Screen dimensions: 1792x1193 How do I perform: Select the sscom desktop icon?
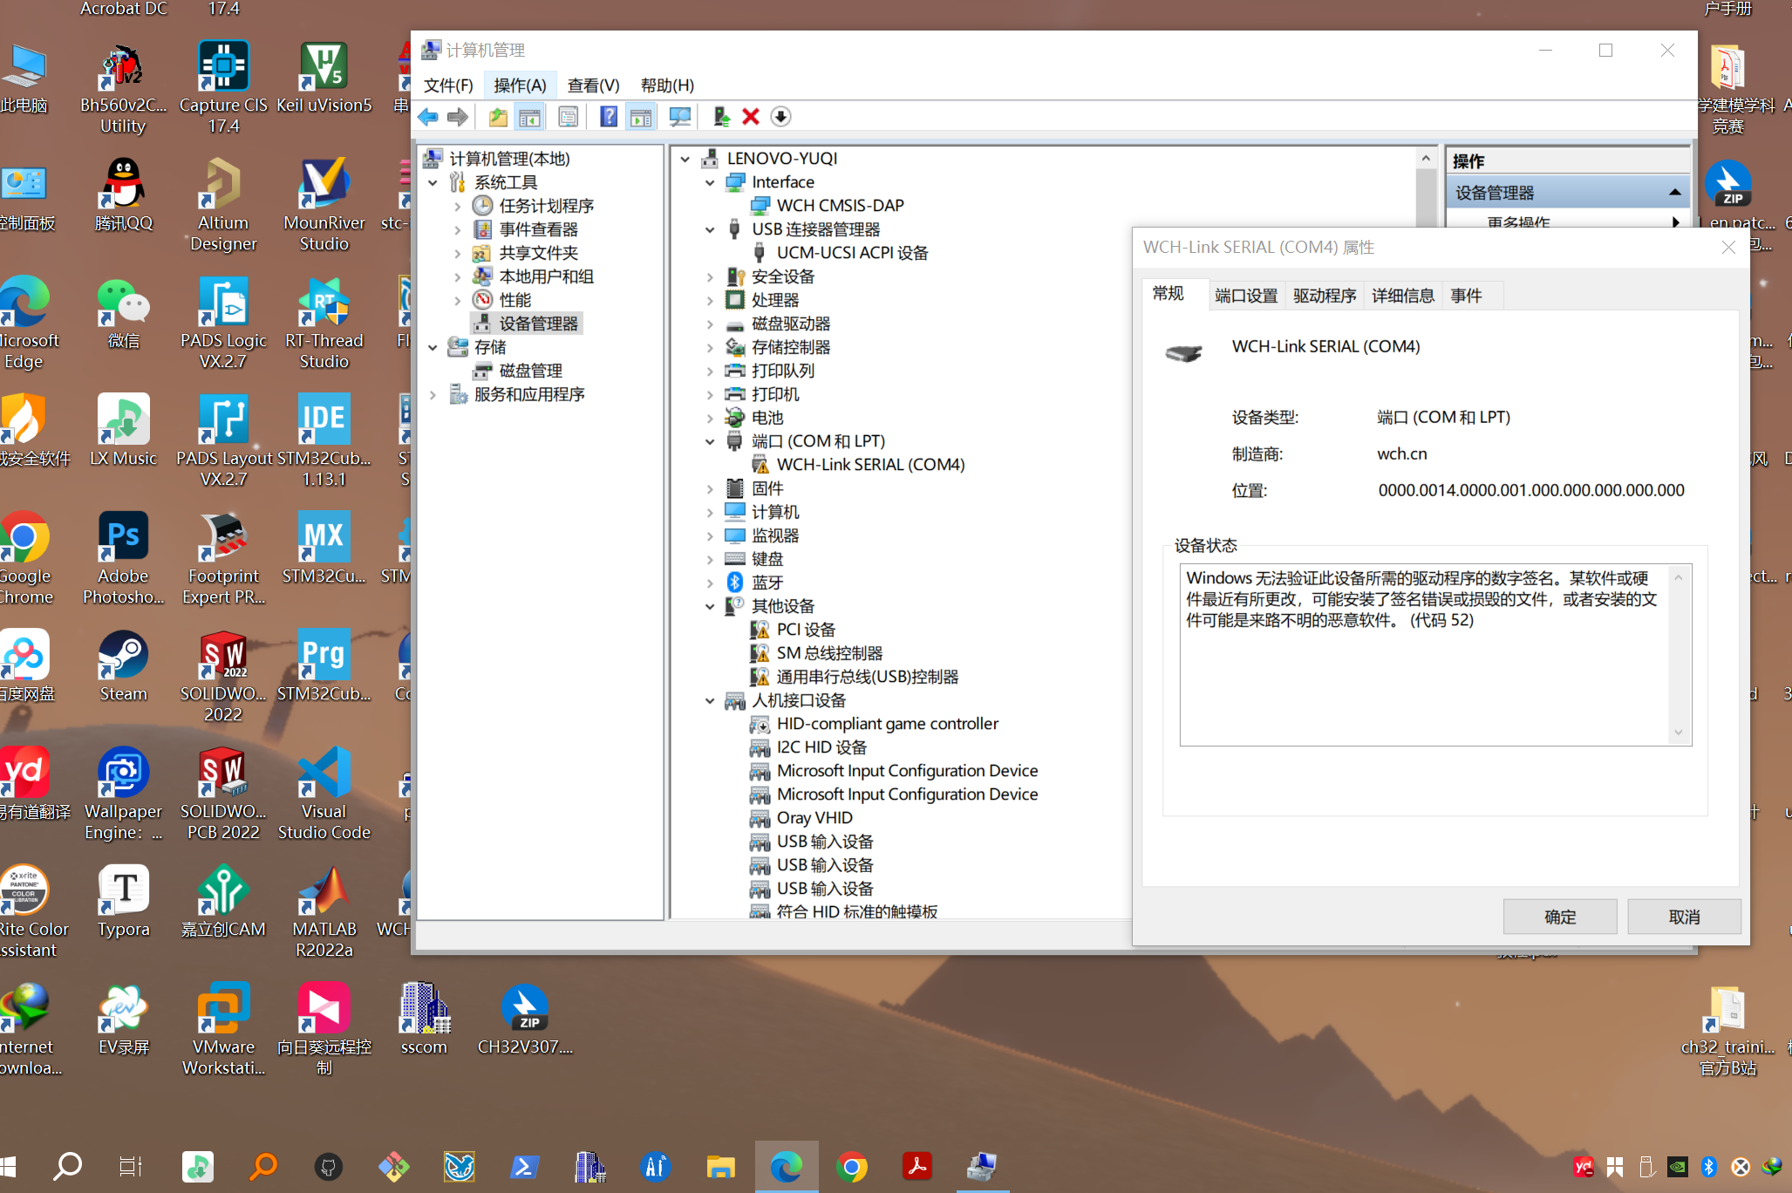tap(424, 1019)
